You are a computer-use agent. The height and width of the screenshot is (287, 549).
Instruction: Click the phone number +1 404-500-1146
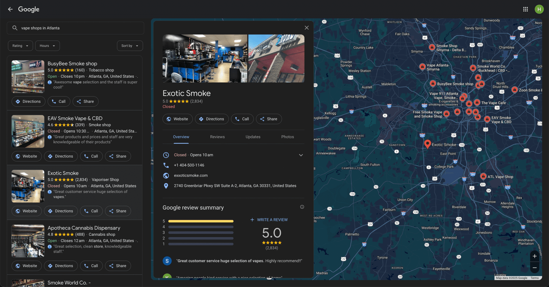coord(189,165)
